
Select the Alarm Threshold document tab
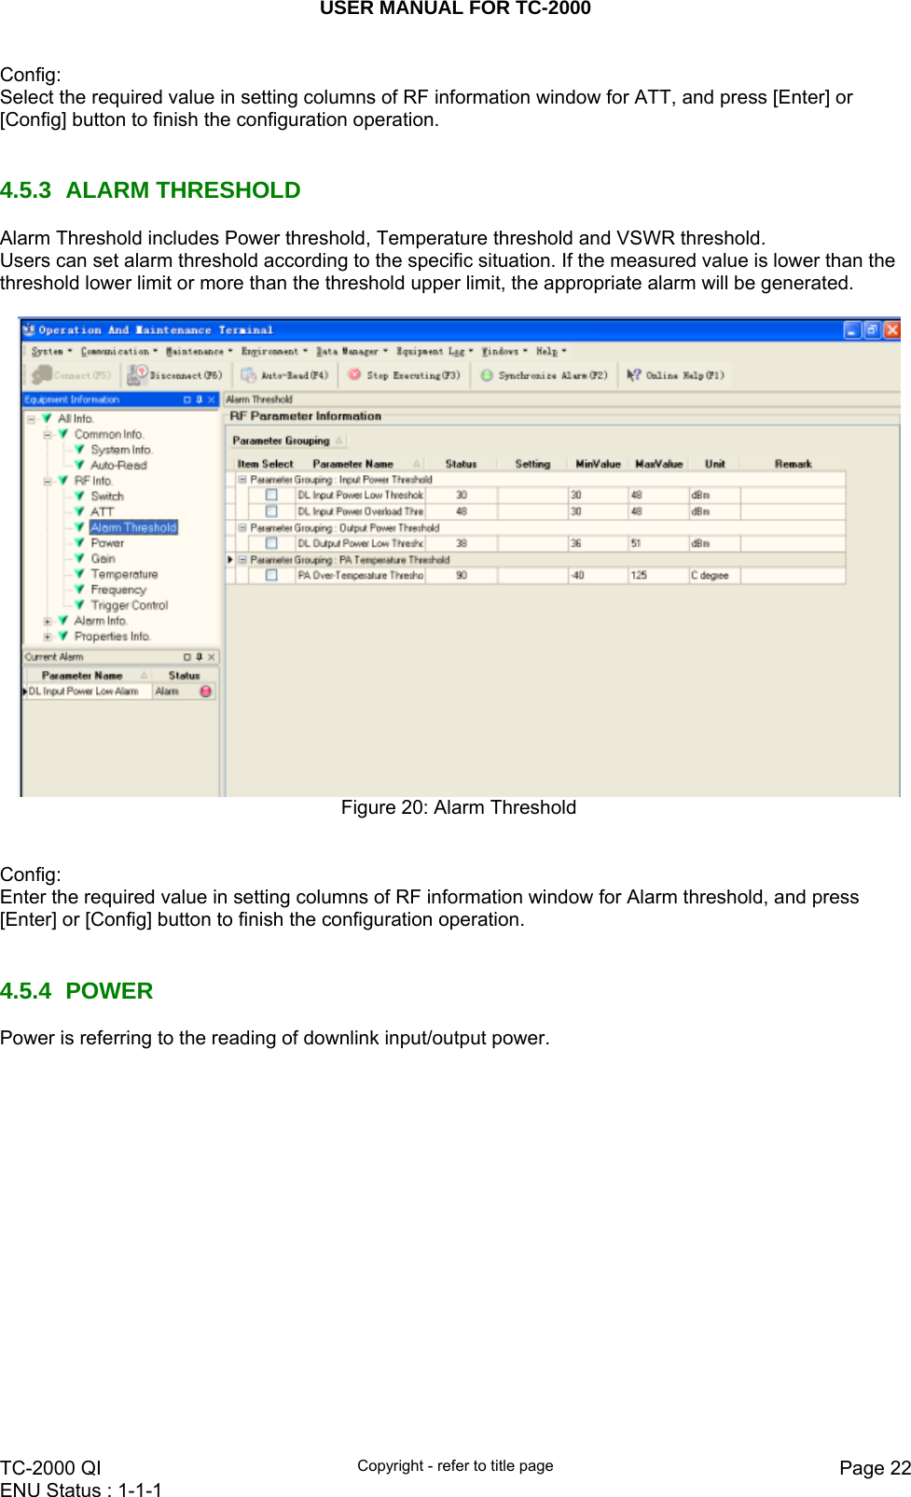pyautogui.click(x=259, y=399)
